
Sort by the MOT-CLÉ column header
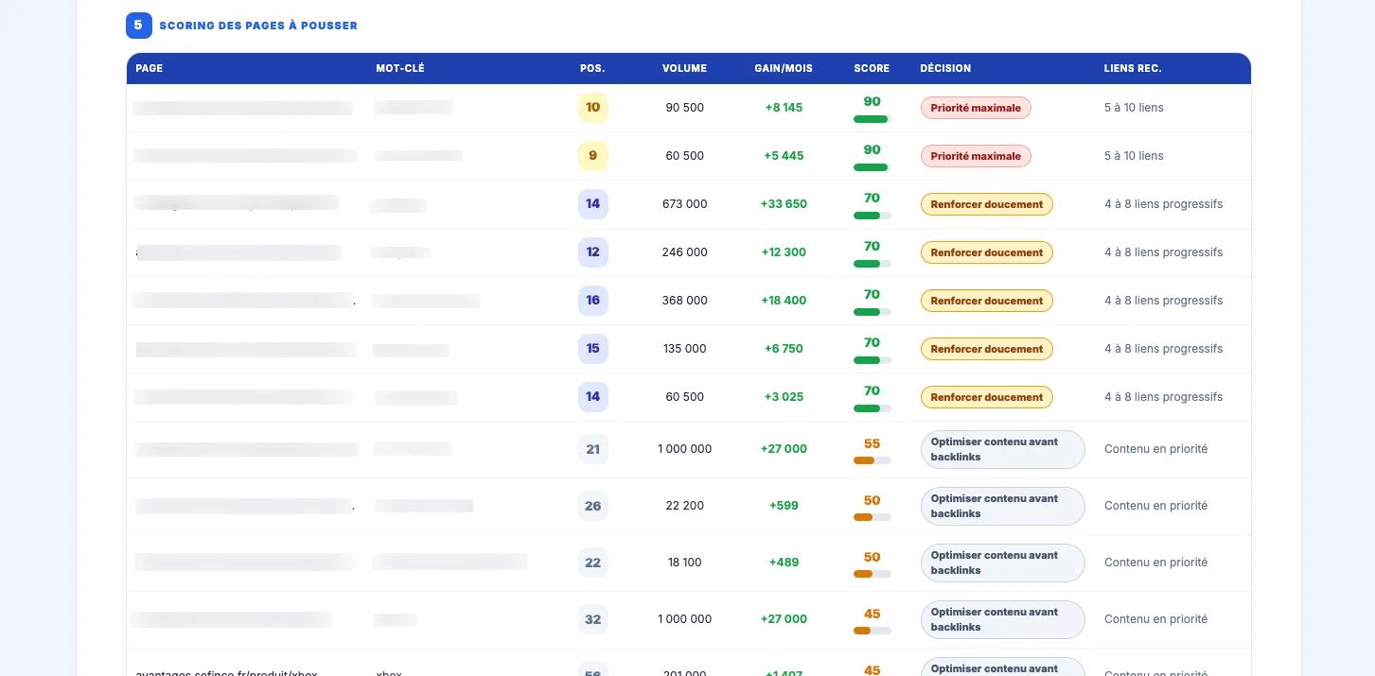(x=400, y=68)
